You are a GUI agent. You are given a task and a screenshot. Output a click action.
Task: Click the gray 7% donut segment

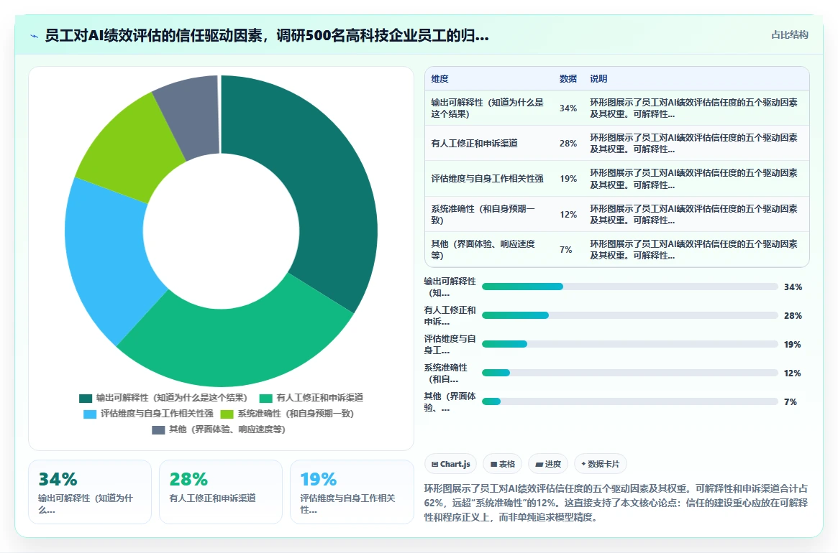point(192,115)
